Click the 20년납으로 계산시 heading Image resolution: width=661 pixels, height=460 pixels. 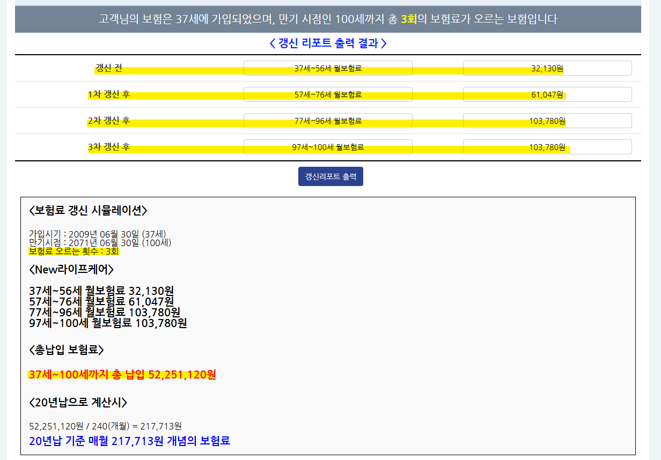pos(78,402)
